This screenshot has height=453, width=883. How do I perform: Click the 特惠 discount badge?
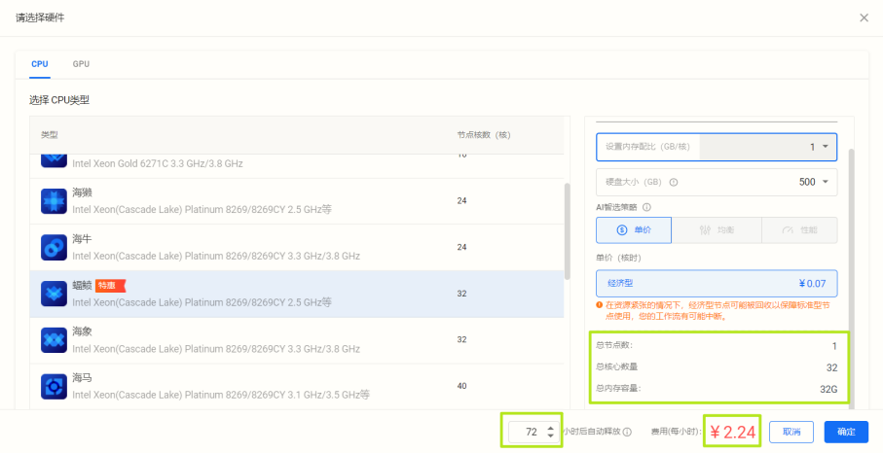tap(110, 286)
